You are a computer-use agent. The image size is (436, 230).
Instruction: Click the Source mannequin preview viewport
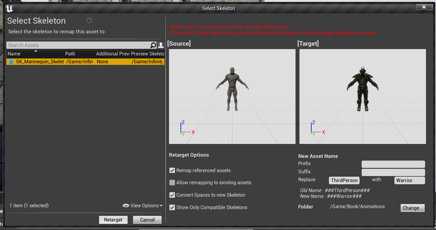(232, 96)
